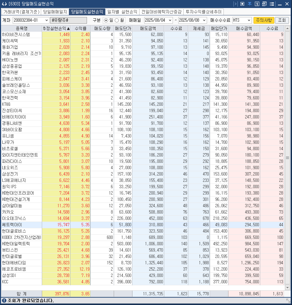Viewport: 292px width, 305px height.
Task: Click the screen number '1' icon
Action: click(x=257, y=4)
